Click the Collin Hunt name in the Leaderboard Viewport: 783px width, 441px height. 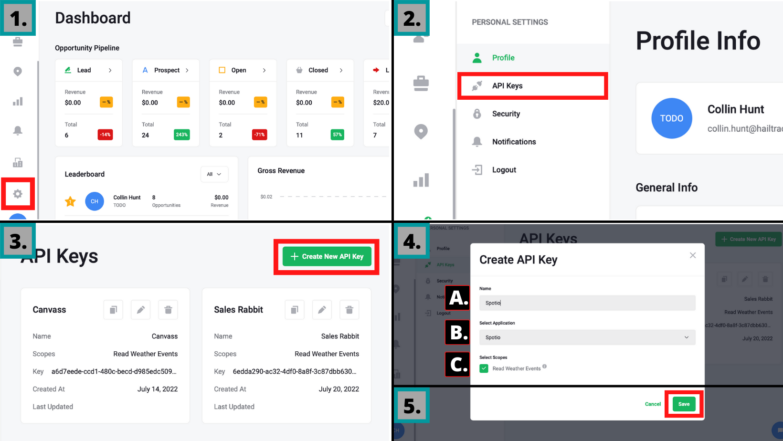click(127, 198)
